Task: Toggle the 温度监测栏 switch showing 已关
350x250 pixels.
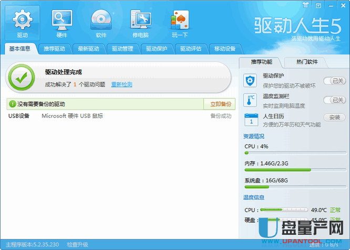Action: (335, 100)
